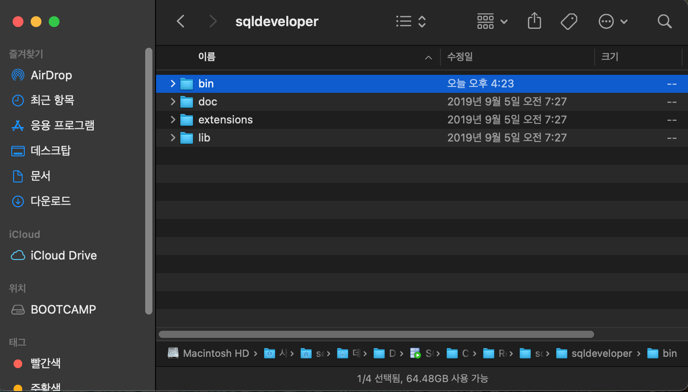Viewport: 688px width, 392px height.
Task: Open the ellipsis action menu
Action: (613, 21)
